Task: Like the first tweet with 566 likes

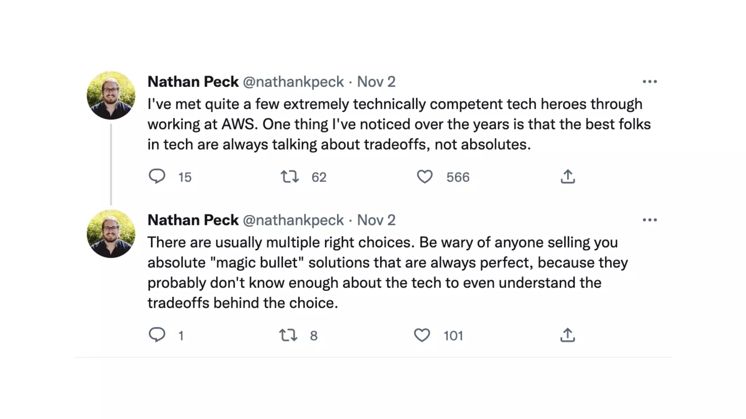Action: [424, 177]
